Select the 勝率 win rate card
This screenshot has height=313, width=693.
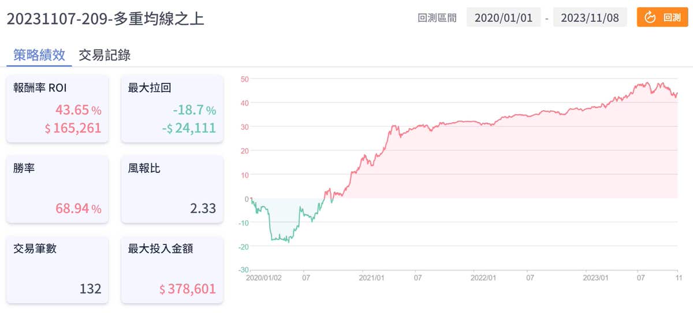click(57, 188)
